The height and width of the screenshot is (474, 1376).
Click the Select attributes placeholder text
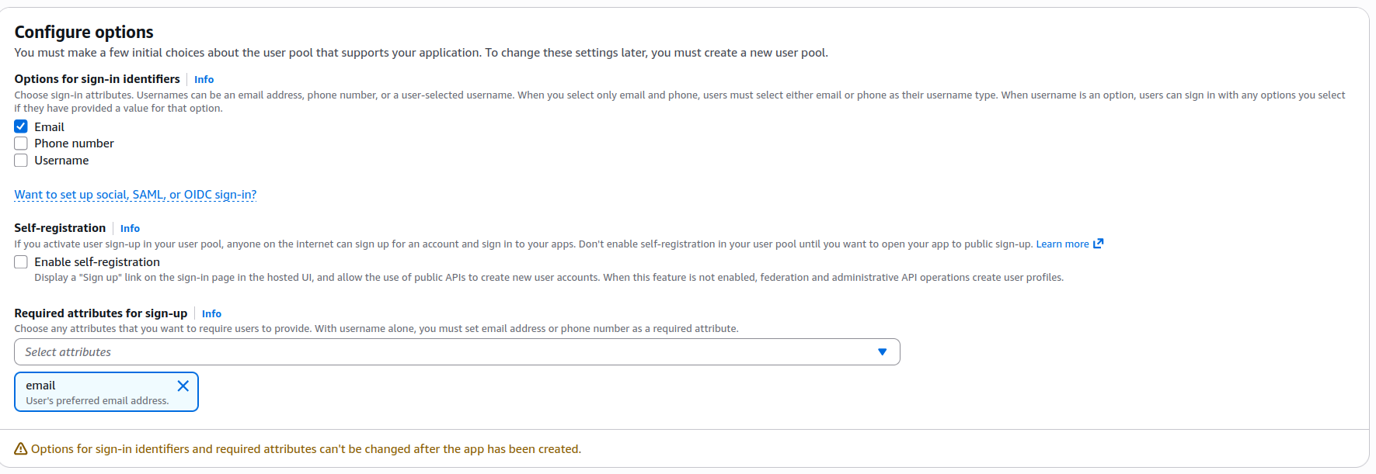pos(68,352)
